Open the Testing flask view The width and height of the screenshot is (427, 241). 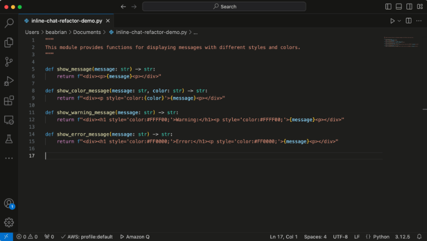pos(9,138)
